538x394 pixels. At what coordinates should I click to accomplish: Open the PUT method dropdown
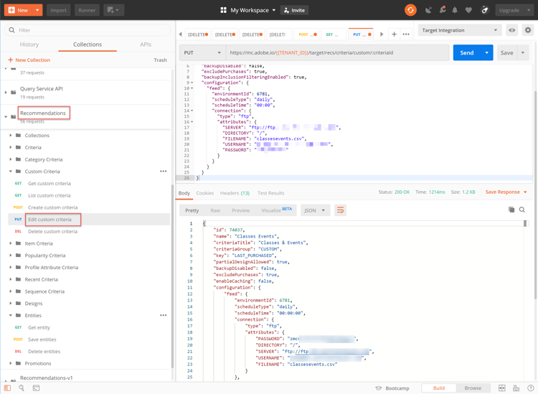pos(202,52)
